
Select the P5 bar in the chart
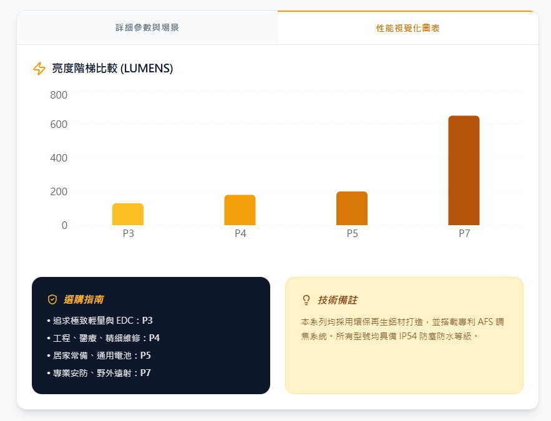(352, 208)
